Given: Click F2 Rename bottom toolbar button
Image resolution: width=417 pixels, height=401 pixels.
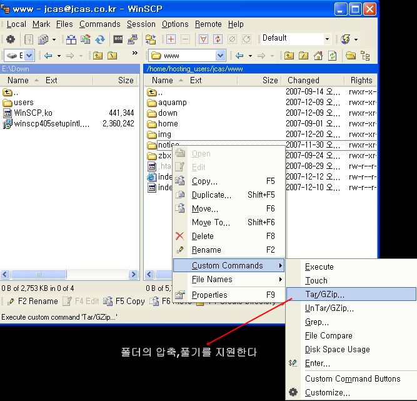Looking at the screenshot, I should [33, 301].
